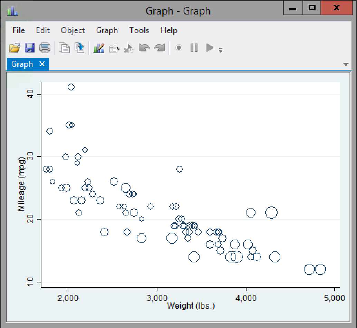Select the Mileage (mpg) axis title
The height and width of the screenshot is (328, 357).
(x=21, y=184)
